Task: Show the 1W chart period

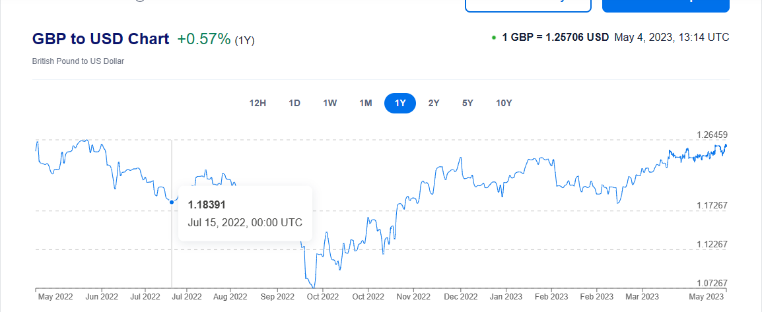Action: pyautogui.click(x=330, y=103)
